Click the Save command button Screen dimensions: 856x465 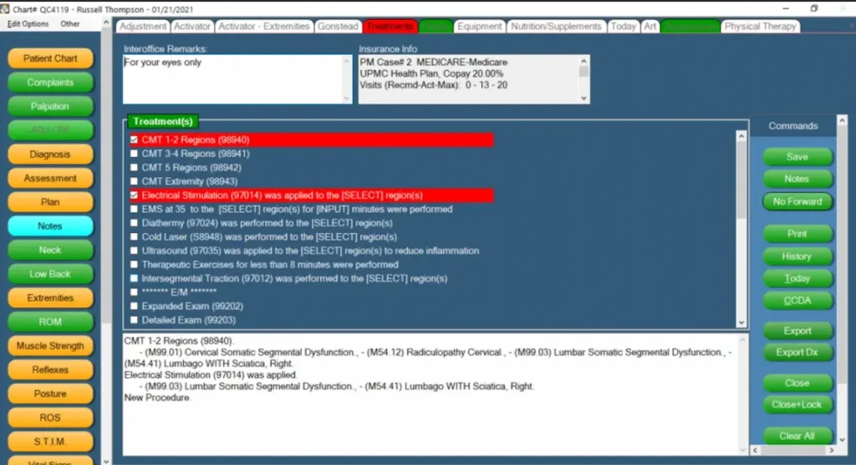pyautogui.click(x=797, y=157)
